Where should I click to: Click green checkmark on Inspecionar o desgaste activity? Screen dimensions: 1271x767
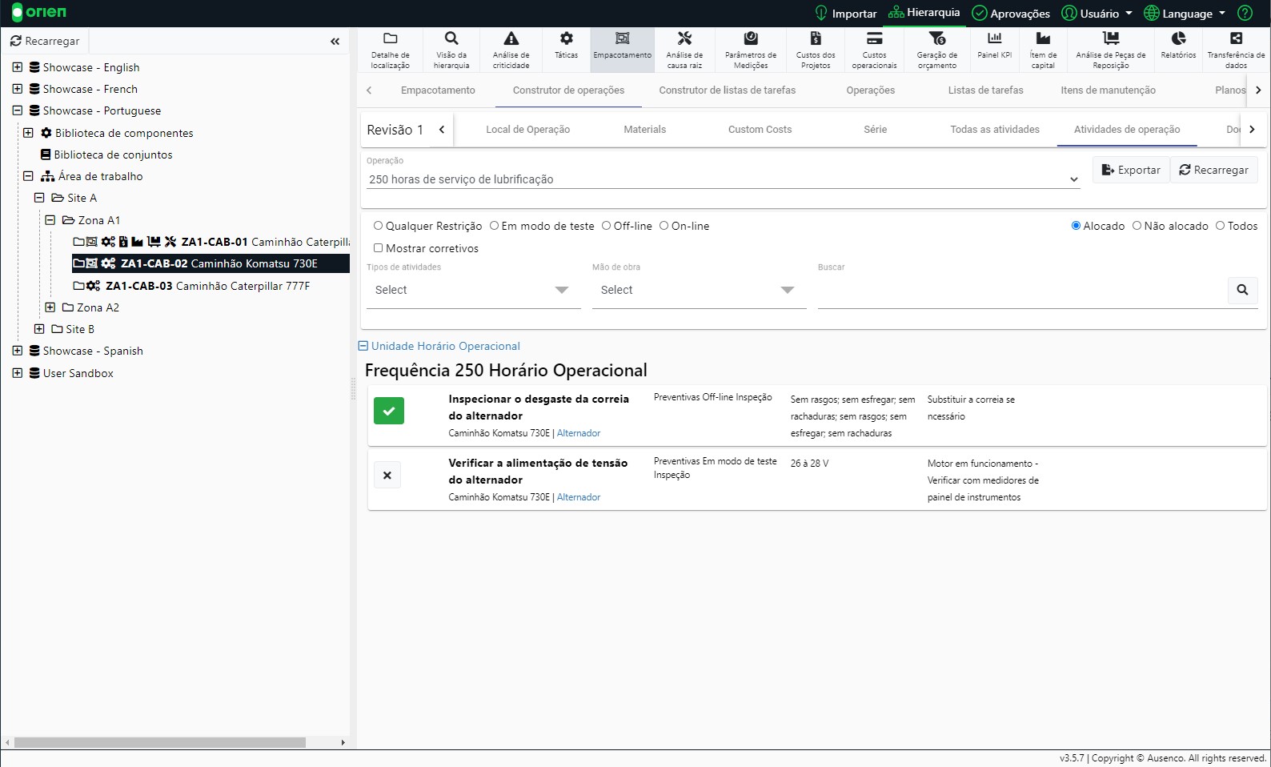pyautogui.click(x=388, y=411)
